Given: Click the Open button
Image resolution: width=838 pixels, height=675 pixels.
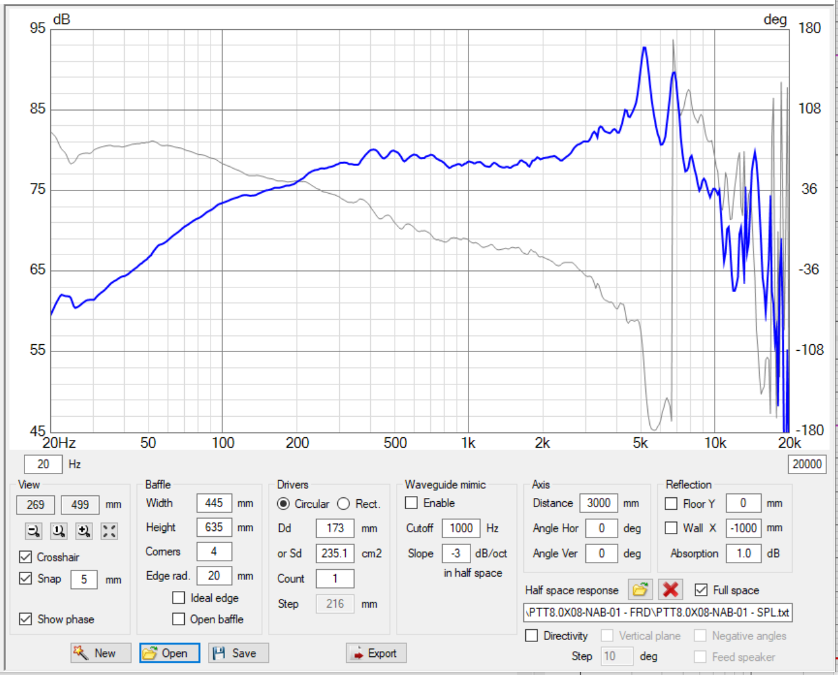Looking at the screenshot, I should [170, 653].
